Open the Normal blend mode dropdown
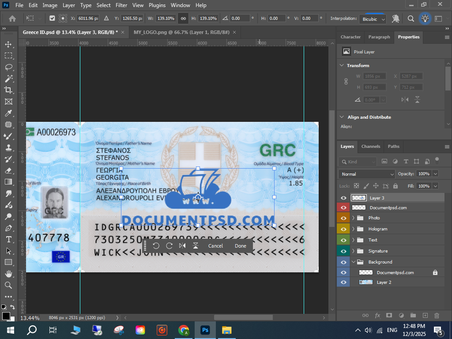This screenshot has width=452, height=339. click(x=366, y=174)
